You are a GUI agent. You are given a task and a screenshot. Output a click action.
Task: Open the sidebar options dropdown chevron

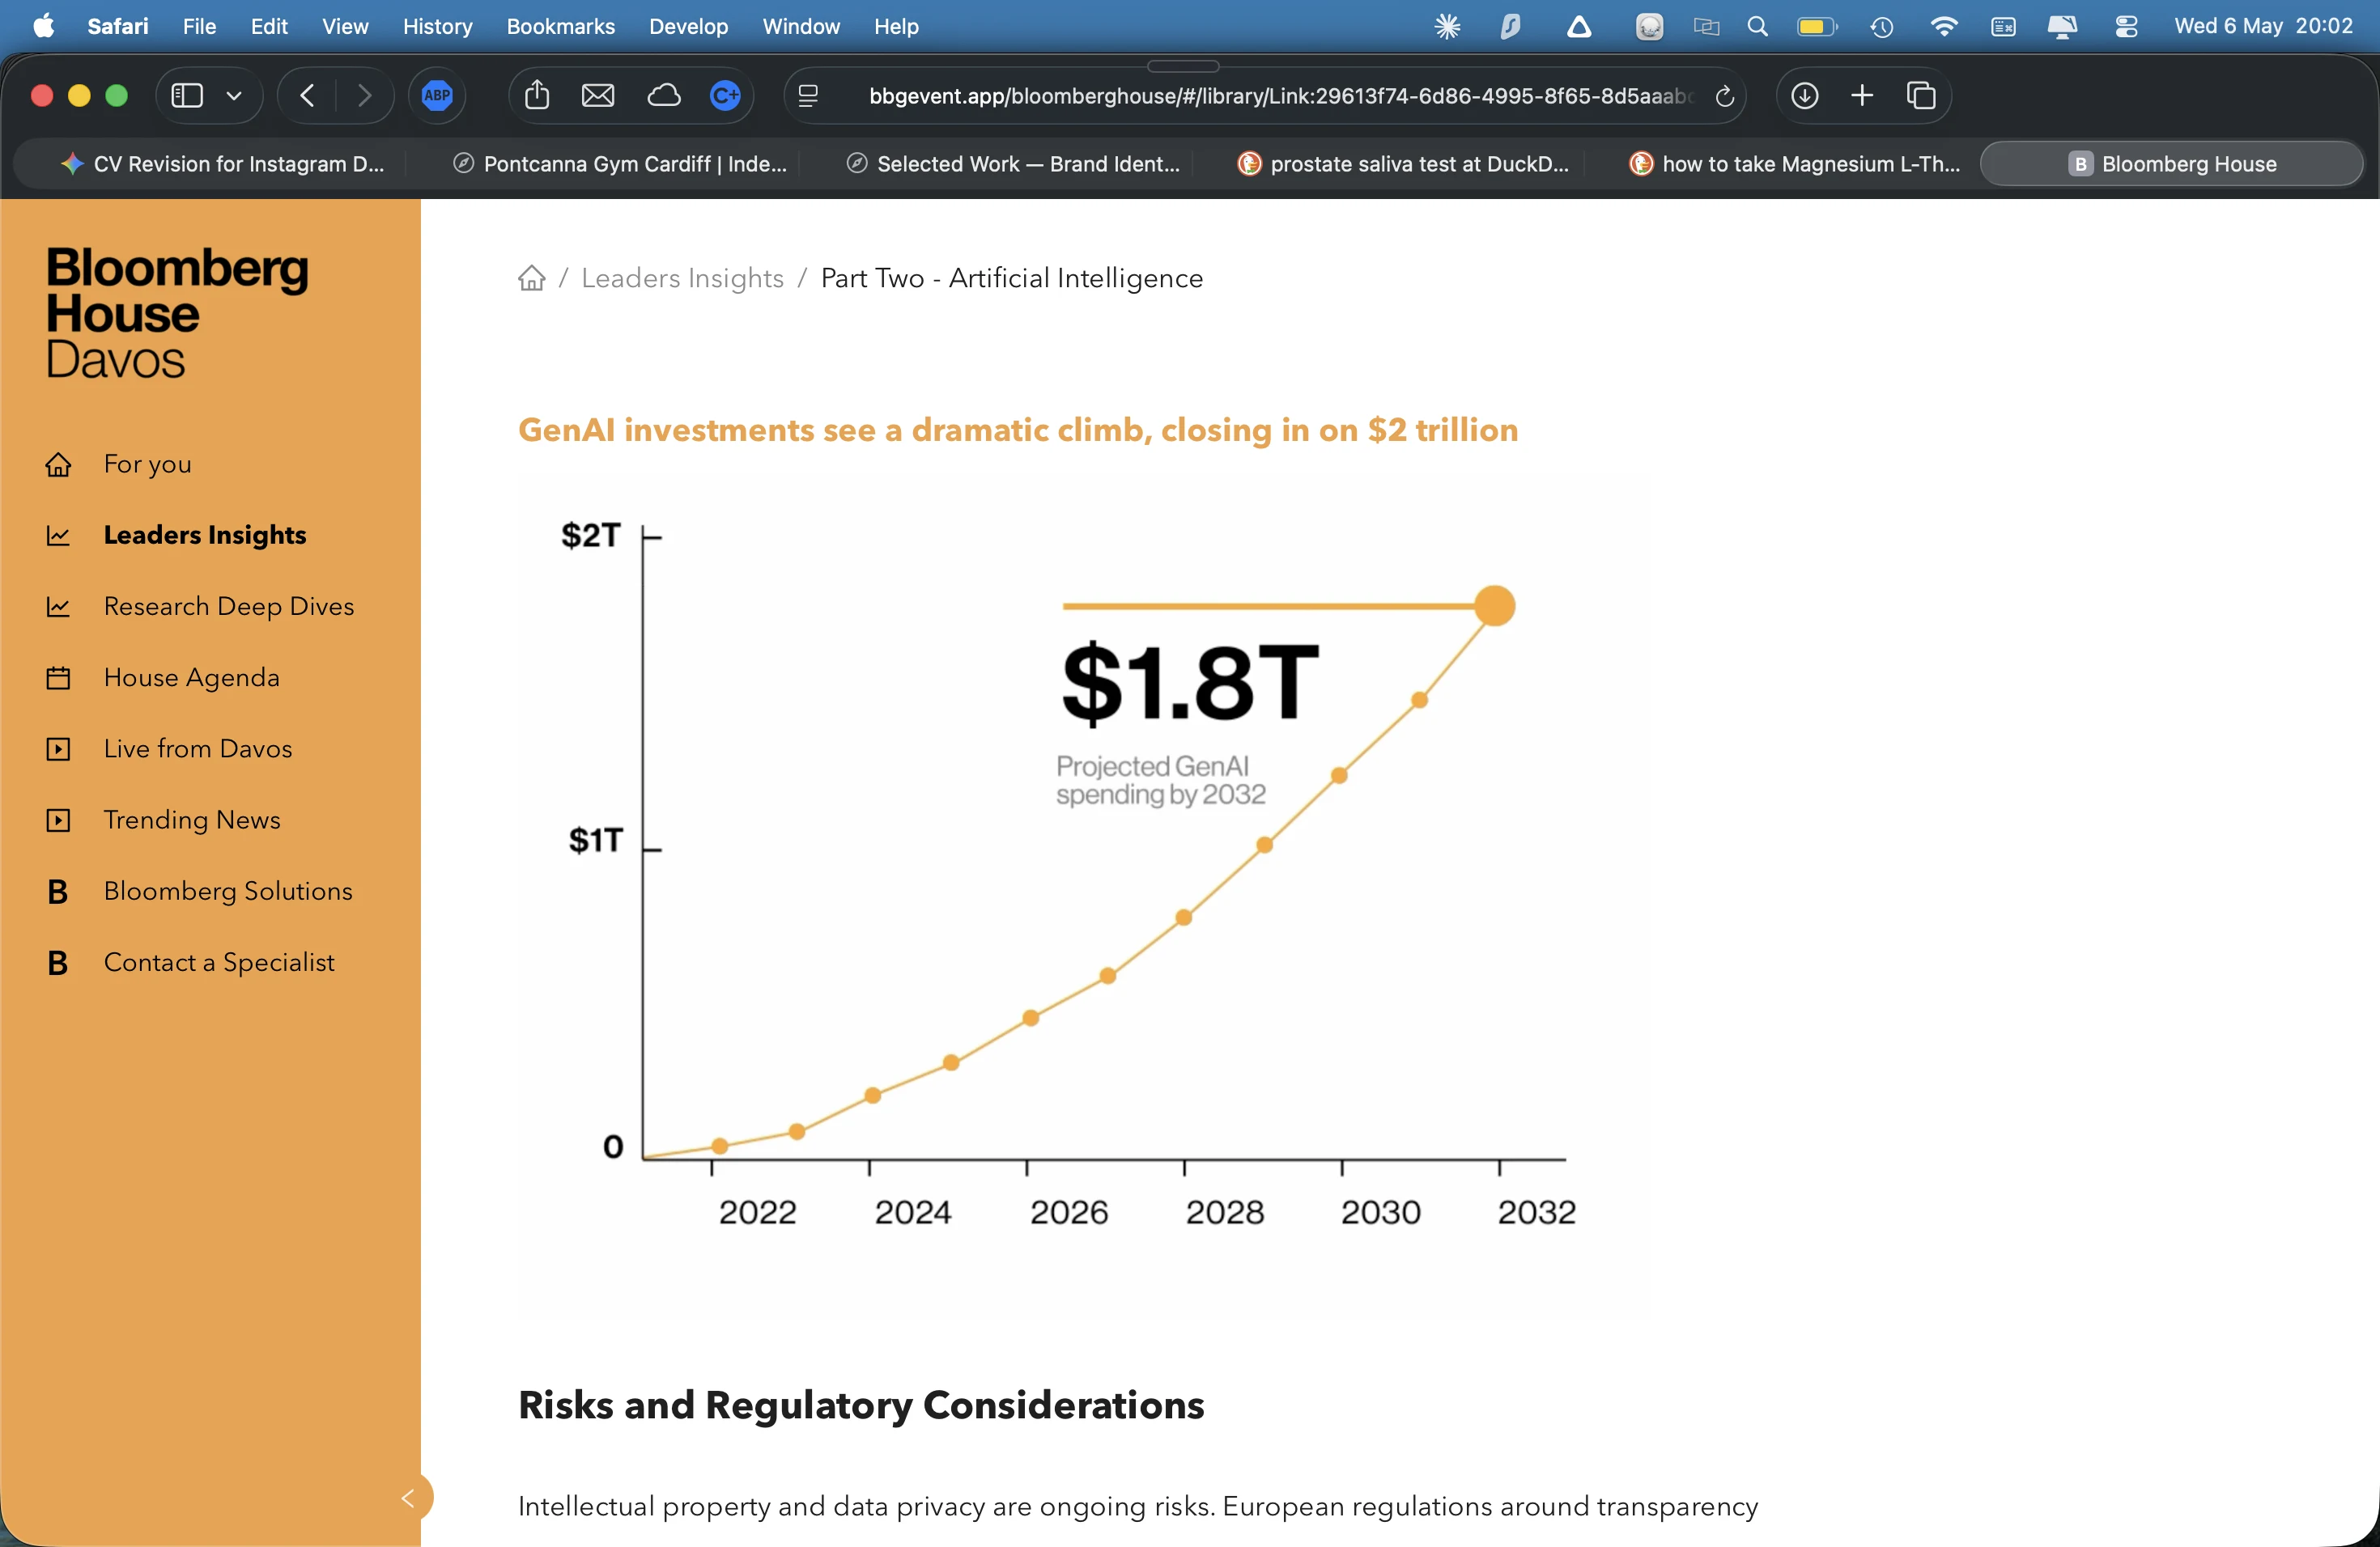coord(234,96)
